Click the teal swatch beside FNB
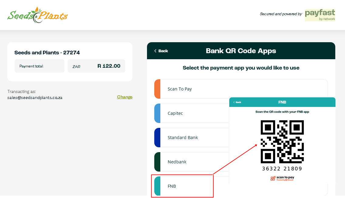Image resolution: width=345 pixels, height=198 pixels. (x=157, y=186)
